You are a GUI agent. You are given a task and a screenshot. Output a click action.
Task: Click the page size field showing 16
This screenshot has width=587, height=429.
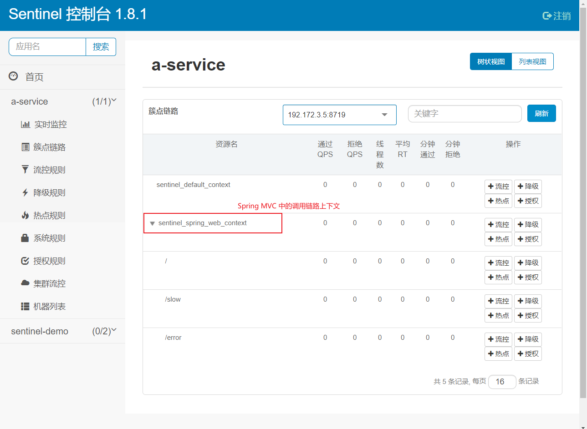(x=502, y=382)
